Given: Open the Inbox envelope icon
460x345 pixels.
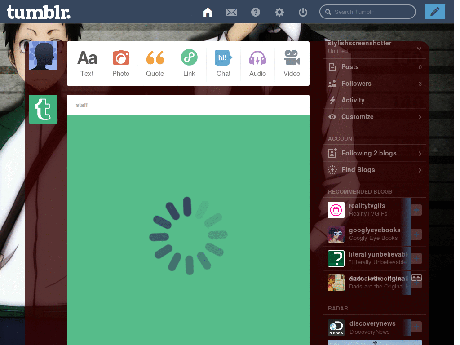Looking at the screenshot, I should 231,12.
